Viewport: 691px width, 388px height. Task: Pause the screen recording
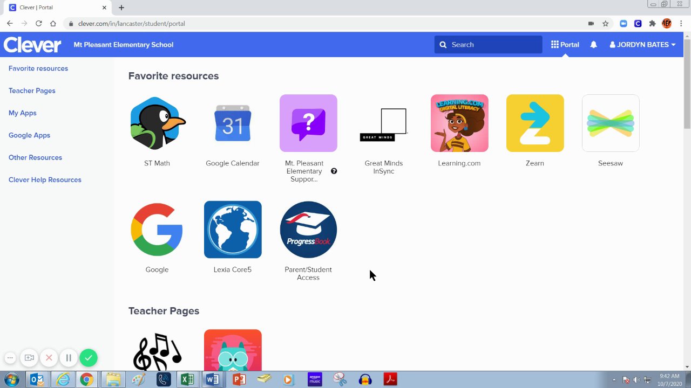69,358
